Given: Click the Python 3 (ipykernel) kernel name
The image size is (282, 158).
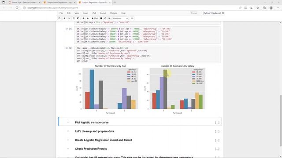Looking at the screenshot, I should (x=212, y=13).
